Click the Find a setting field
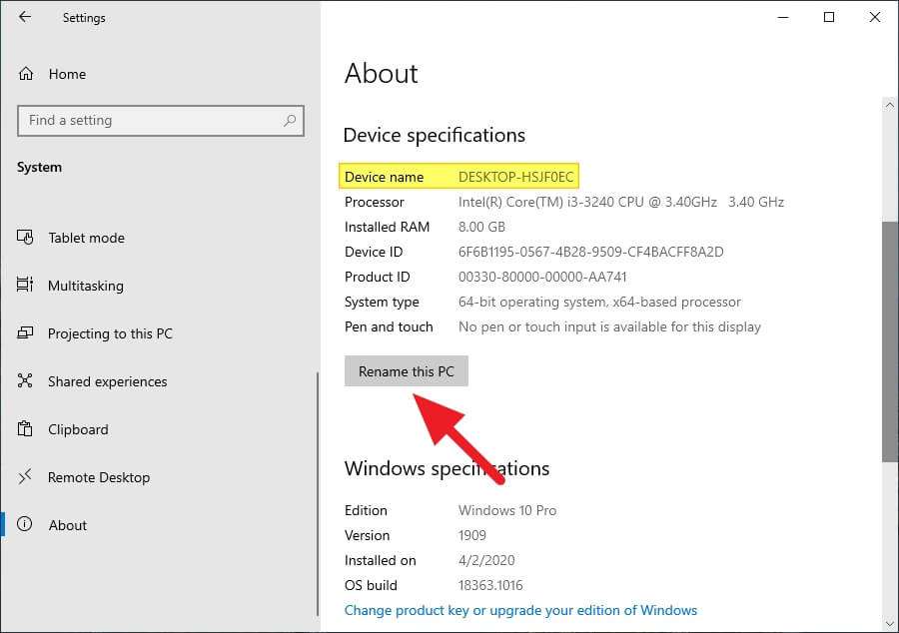This screenshot has height=633, width=899. pyautogui.click(x=161, y=121)
